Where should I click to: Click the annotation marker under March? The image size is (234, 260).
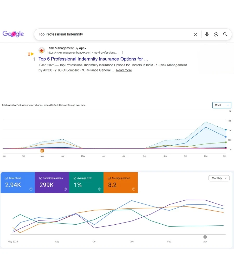[x=42, y=151]
